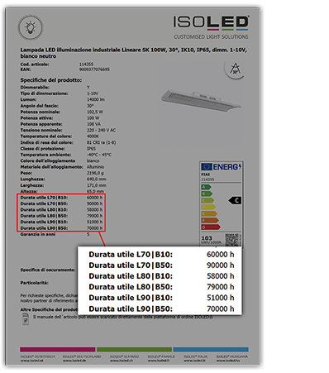Click the EU flag on the energy label
The width and height of the screenshot is (329, 373).
pyautogui.click(x=207, y=167)
